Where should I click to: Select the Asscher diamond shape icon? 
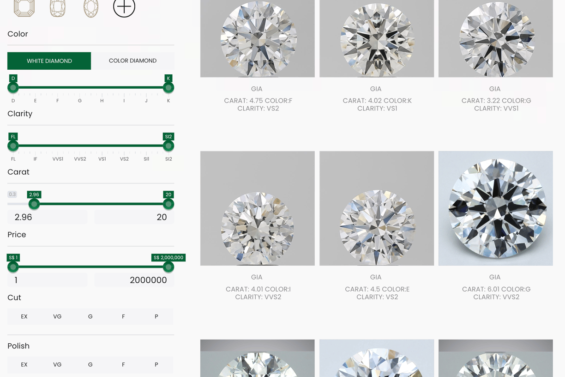tap(24, 8)
